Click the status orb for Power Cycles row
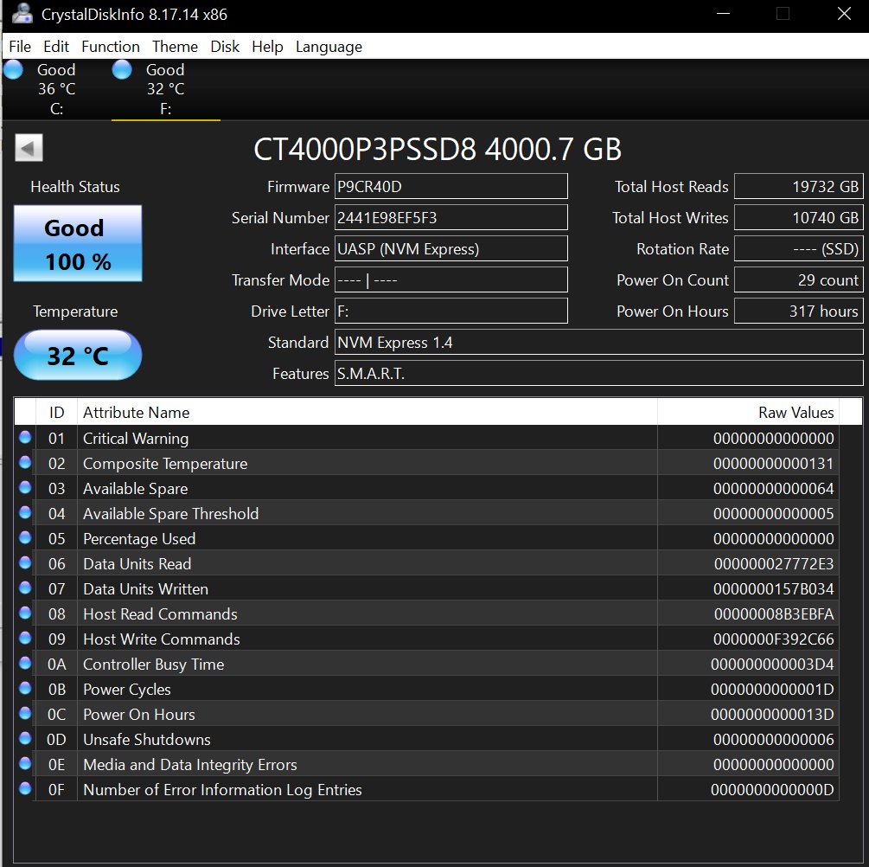Image resolution: width=869 pixels, height=867 pixels. tap(25, 688)
